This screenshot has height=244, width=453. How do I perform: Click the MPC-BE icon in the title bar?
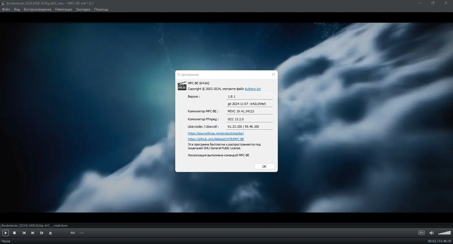(x=3, y=3)
